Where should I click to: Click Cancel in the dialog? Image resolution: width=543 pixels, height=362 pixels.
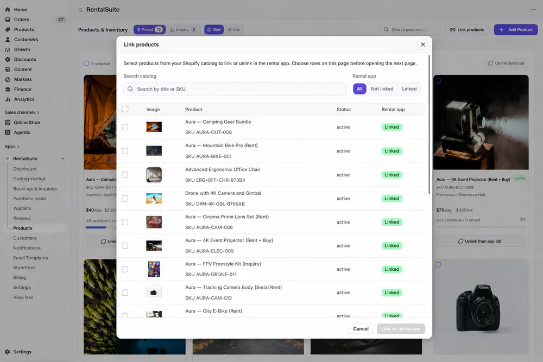361,329
